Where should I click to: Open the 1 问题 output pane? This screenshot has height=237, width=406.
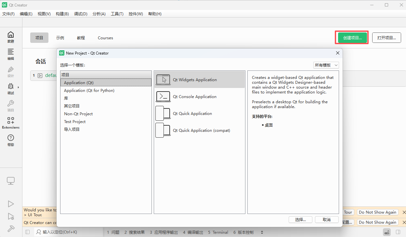tap(113, 232)
